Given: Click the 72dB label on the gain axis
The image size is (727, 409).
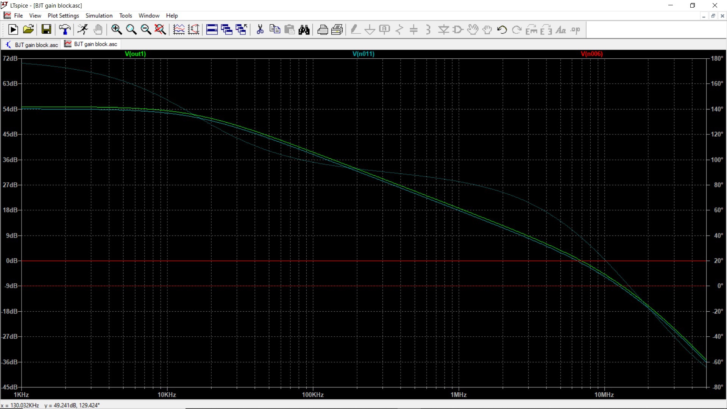Looking at the screenshot, I should pos(10,58).
